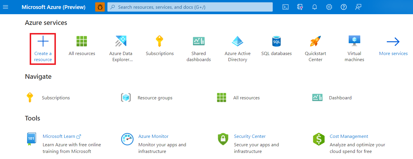Go to Dashboard under Navigate
This screenshot has height=159, width=413.
[x=340, y=98]
